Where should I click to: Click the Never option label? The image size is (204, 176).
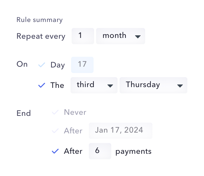click(x=75, y=112)
